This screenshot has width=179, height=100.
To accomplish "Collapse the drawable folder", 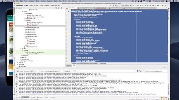I will pos(24,13).
